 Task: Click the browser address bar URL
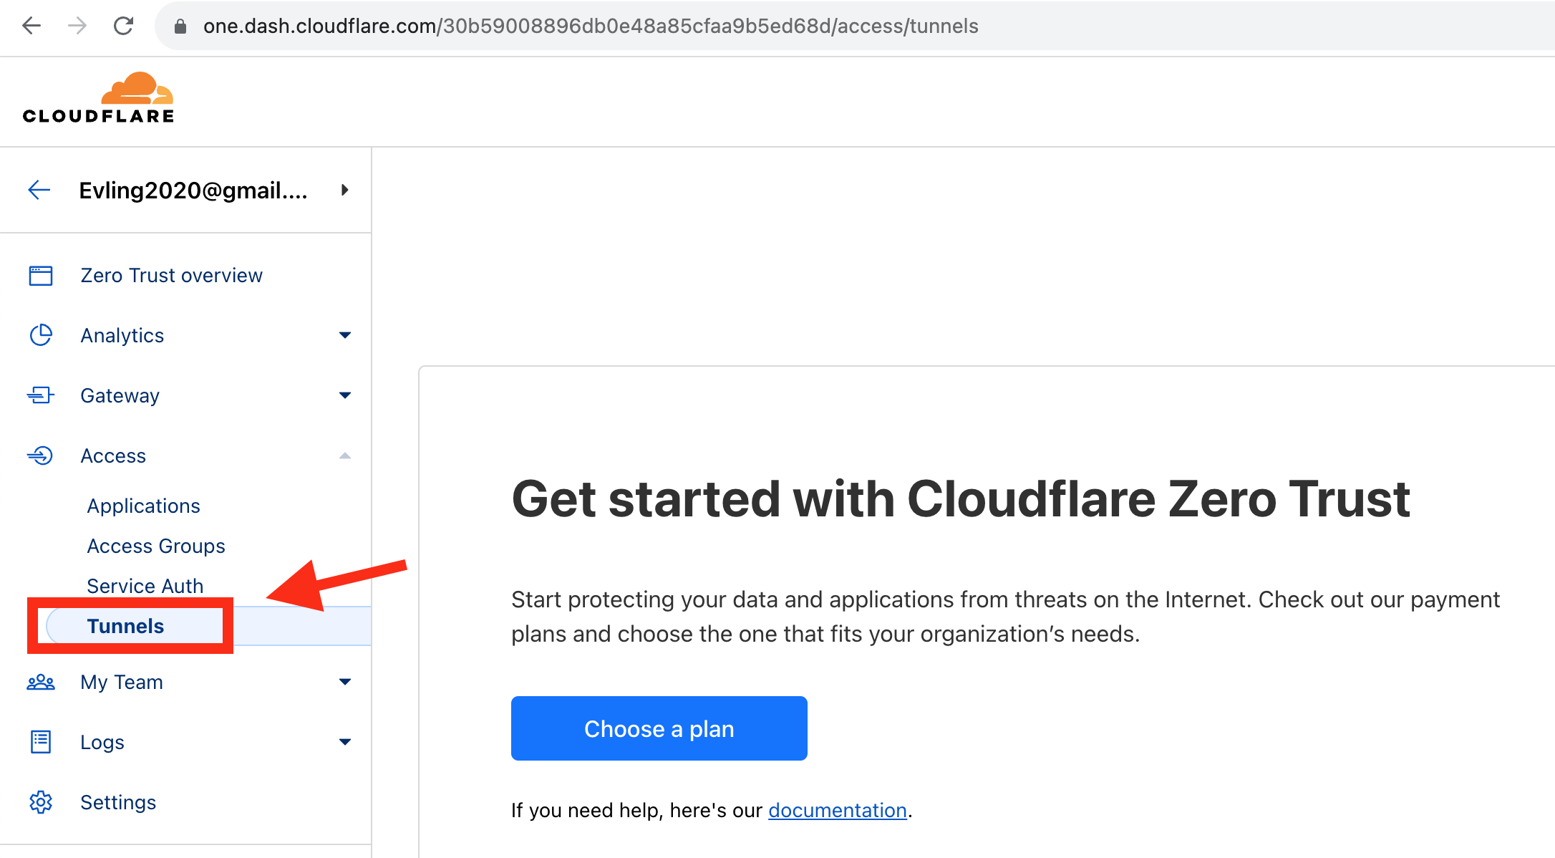click(591, 26)
